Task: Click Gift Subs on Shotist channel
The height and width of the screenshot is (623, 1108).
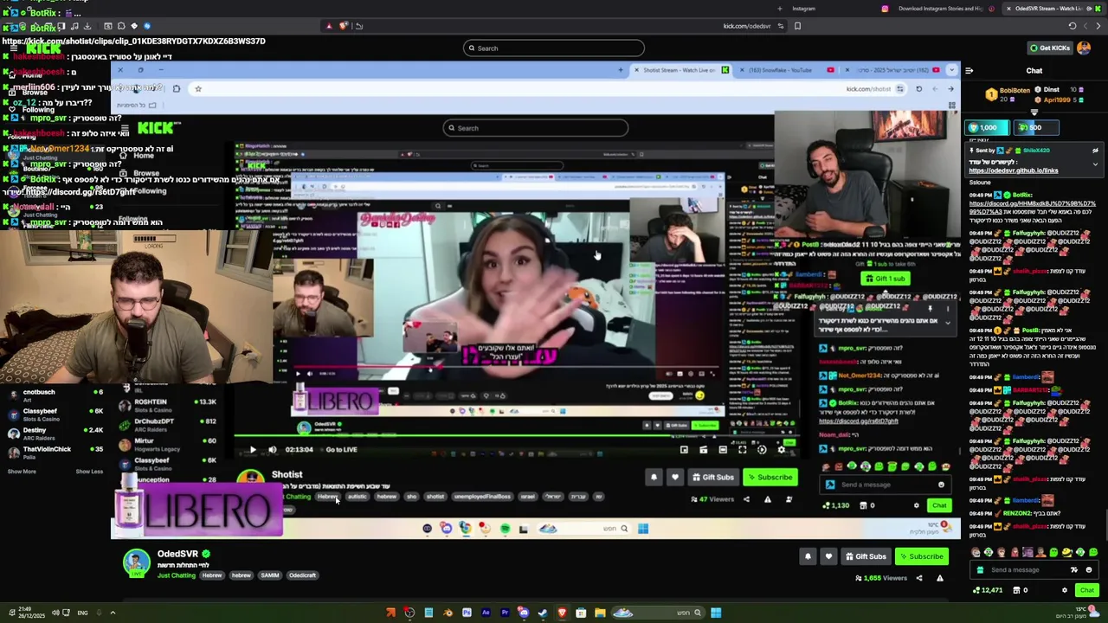Action: click(x=713, y=477)
